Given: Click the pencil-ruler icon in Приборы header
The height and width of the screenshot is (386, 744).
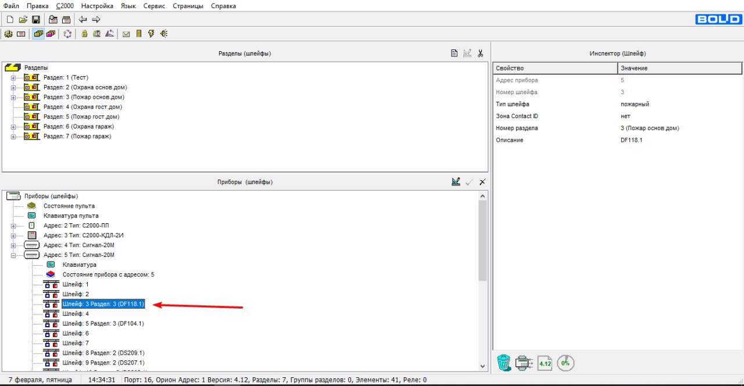Looking at the screenshot, I should coord(456,182).
